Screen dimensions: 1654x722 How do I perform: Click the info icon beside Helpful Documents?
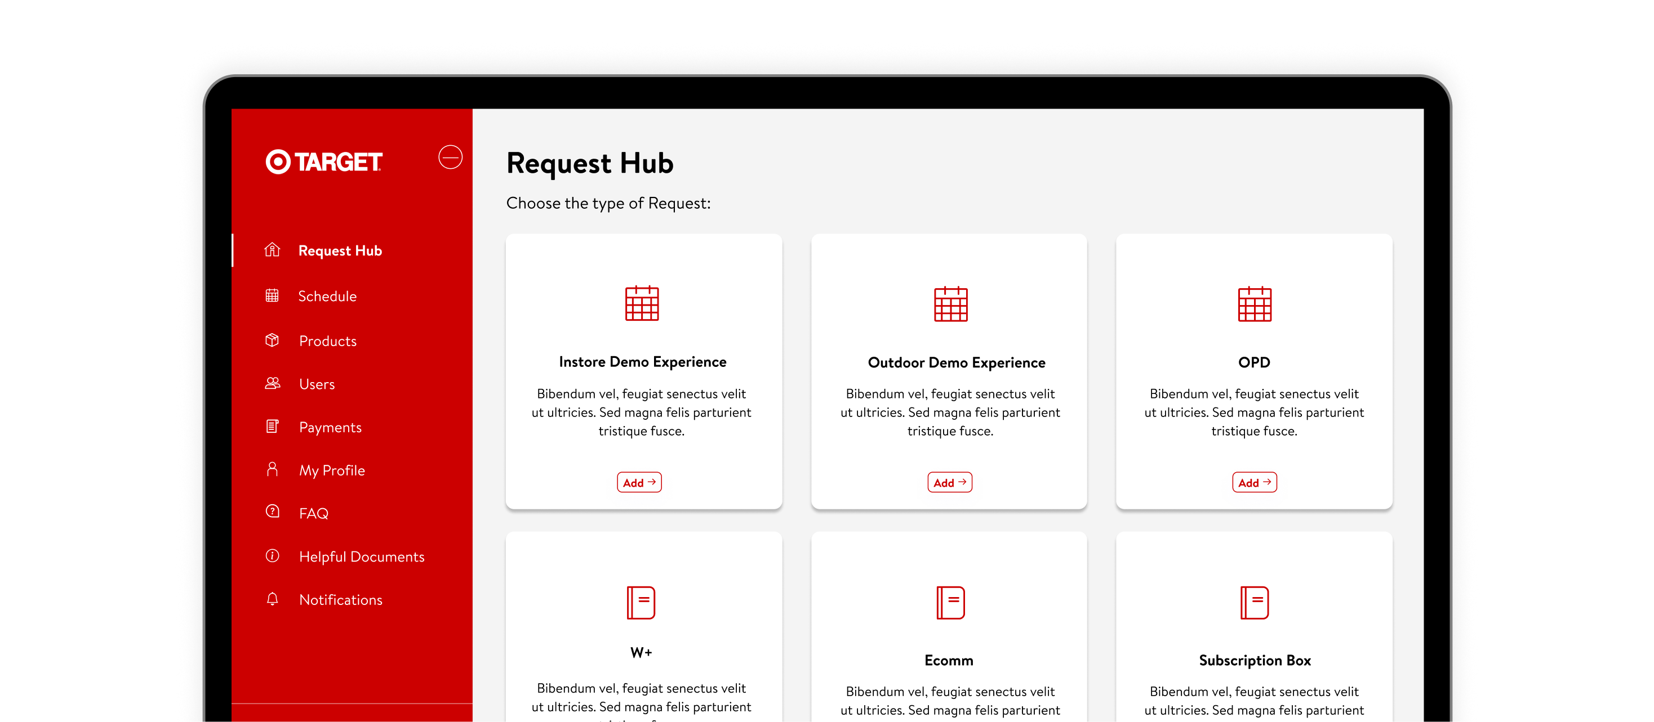[272, 556]
